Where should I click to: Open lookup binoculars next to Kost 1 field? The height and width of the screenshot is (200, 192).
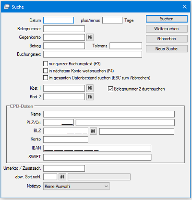click(x=90, y=88)
